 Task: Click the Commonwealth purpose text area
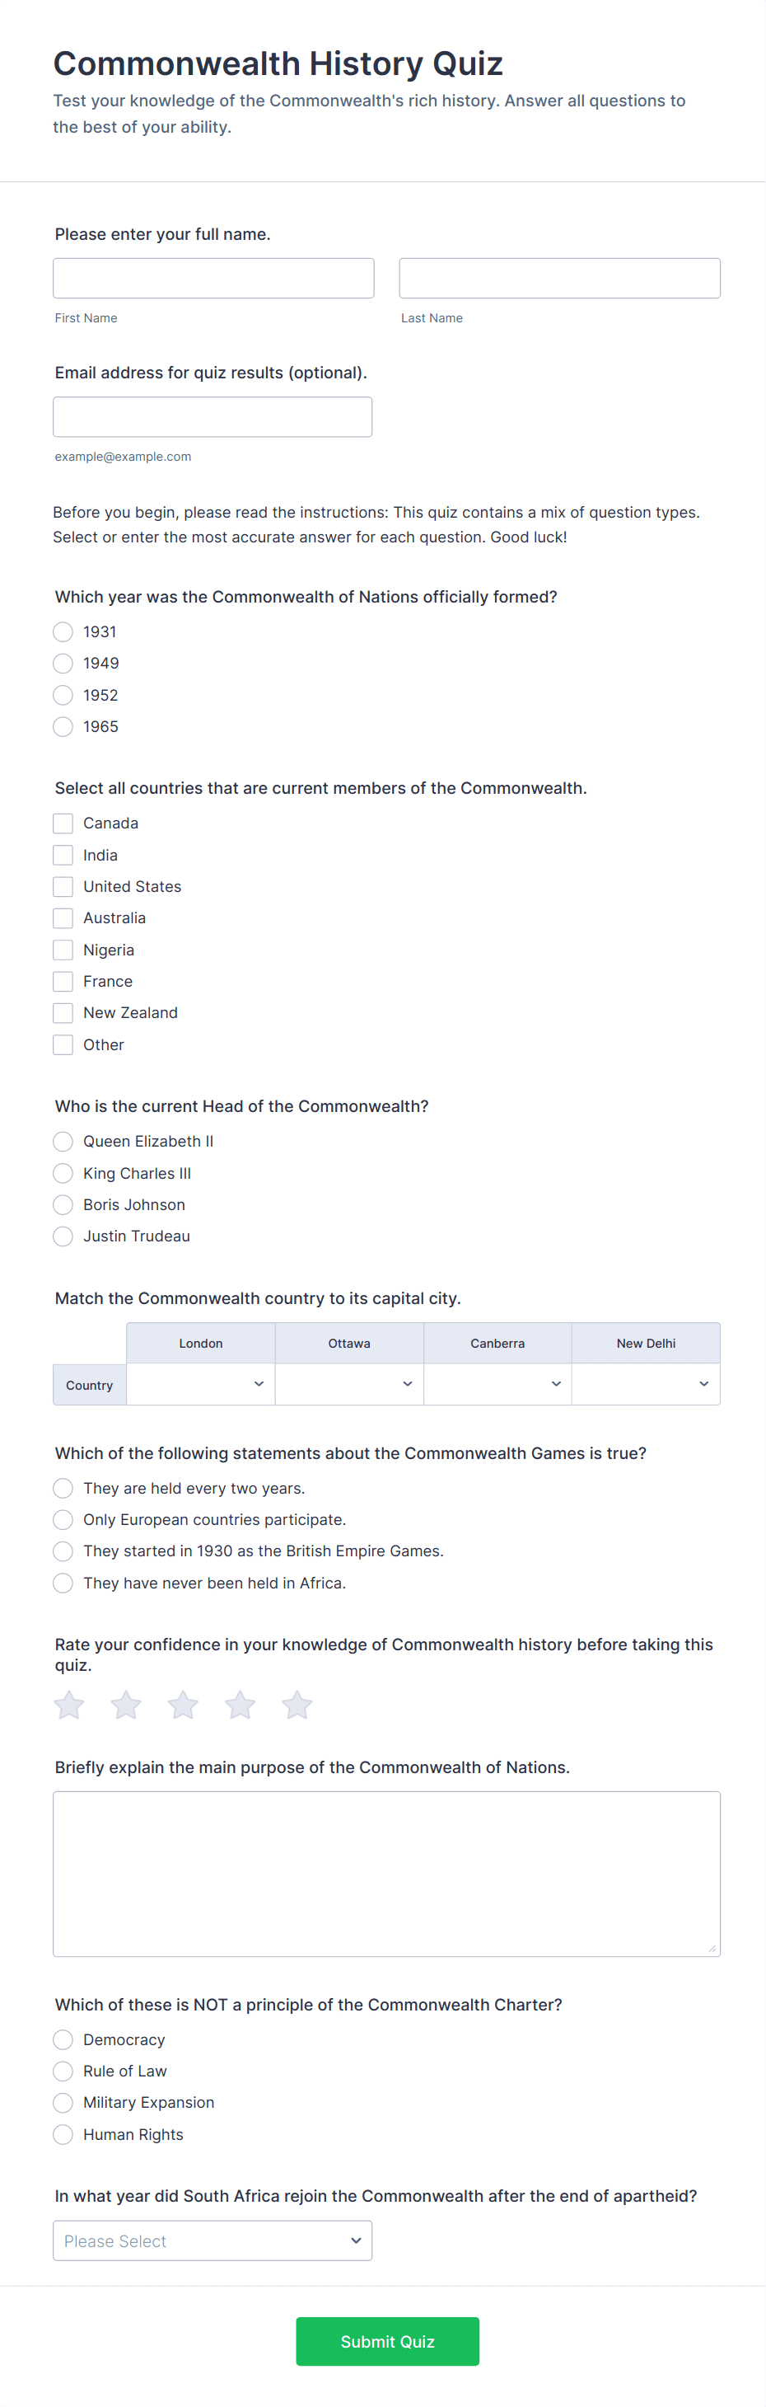pos(385,1873)
